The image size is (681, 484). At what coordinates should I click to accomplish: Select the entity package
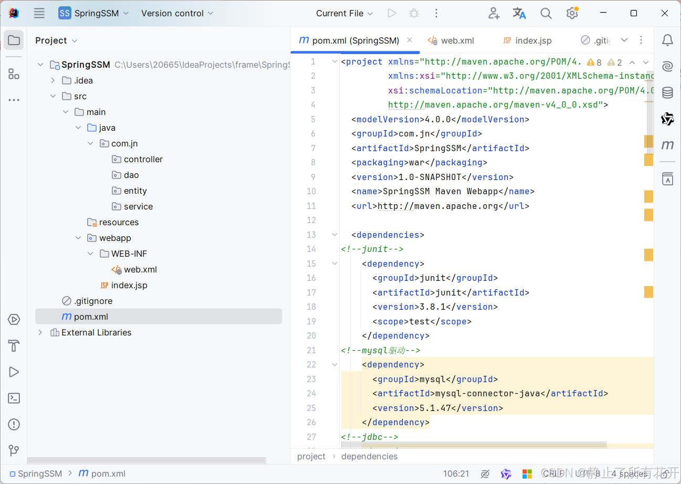[129, 191]
